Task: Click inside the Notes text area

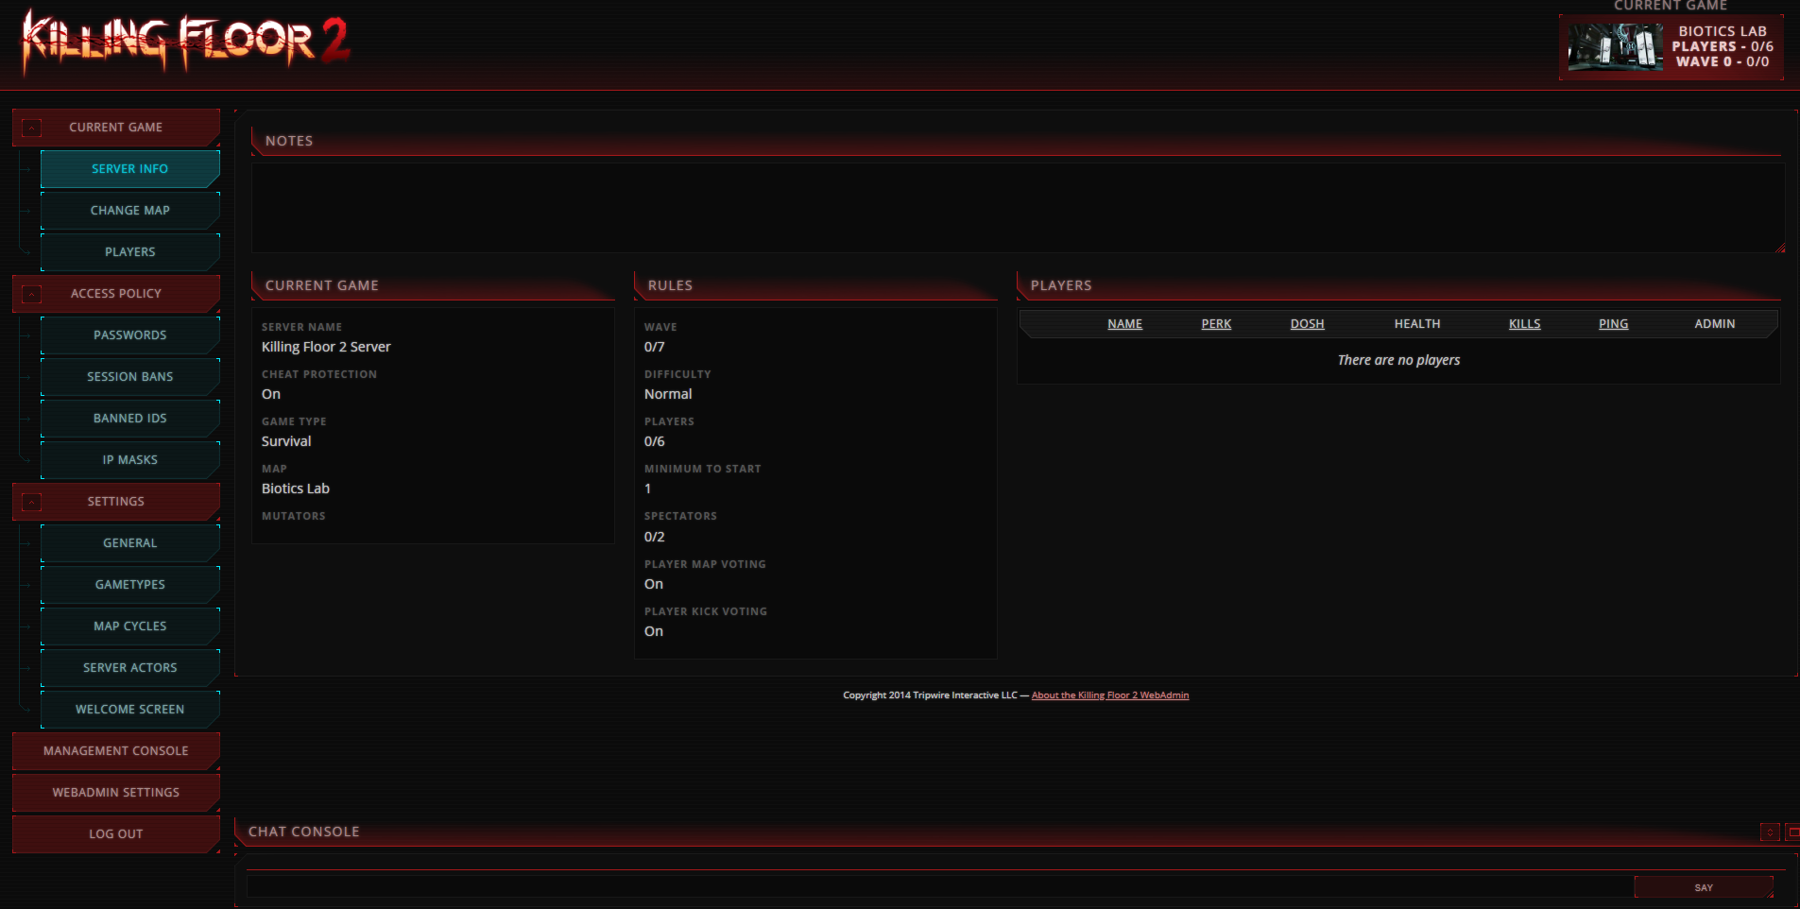Action: 1018,208
